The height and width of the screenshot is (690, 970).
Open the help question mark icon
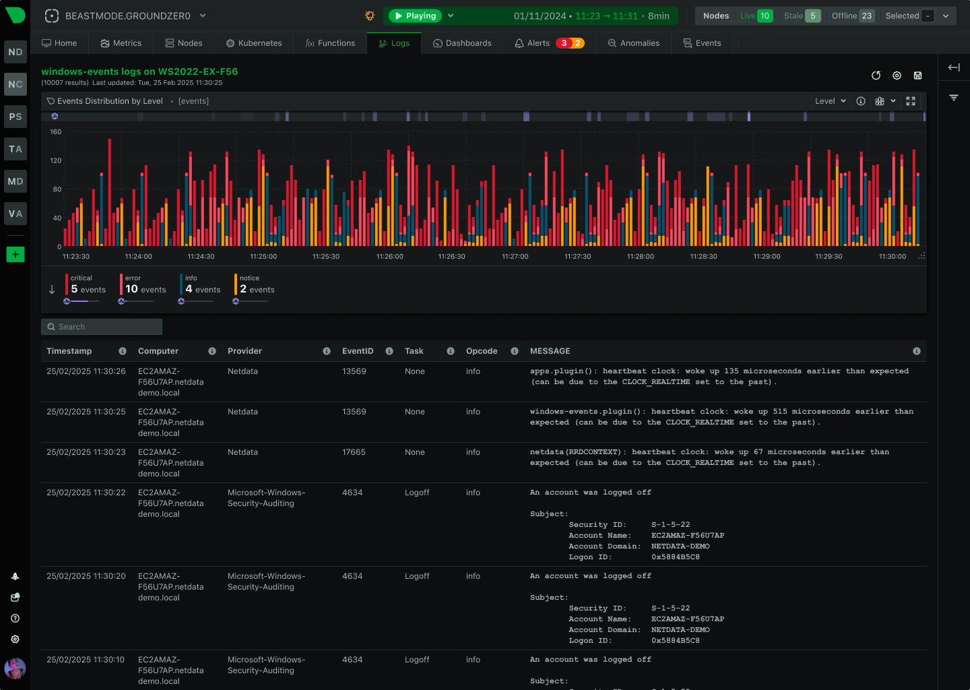coord(15,619)
